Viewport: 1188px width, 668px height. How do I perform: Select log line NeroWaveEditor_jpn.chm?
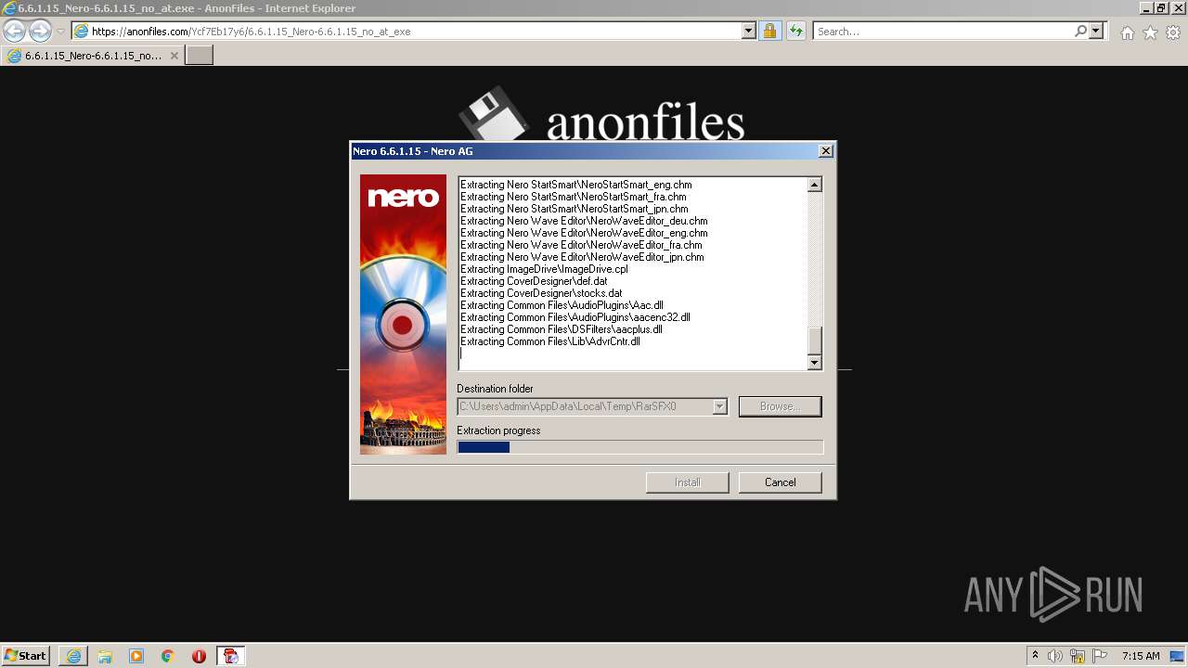(x=582, y=257)
